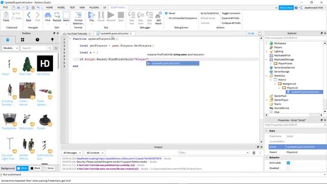The width and height of the screenshot is (327, 184).
Task: Start Play test
Action: 91,16
